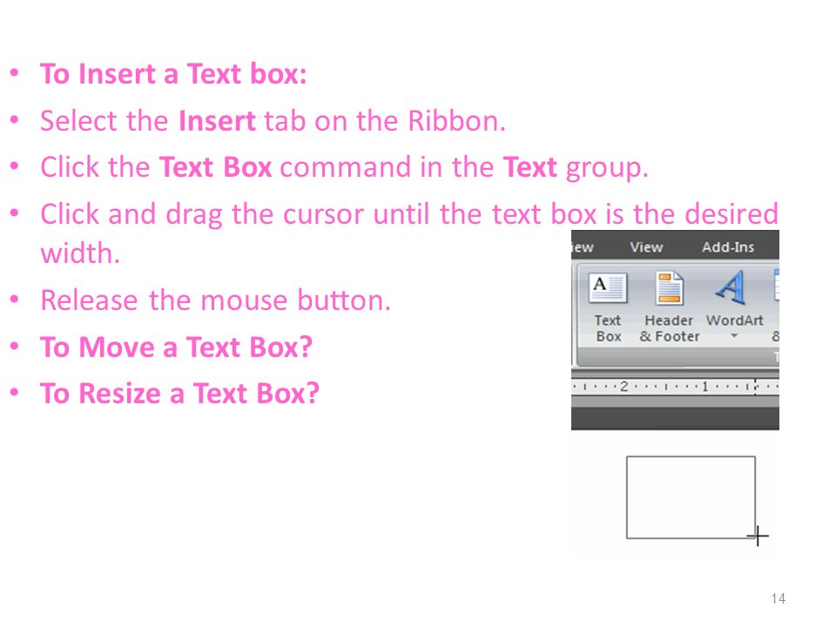This screenshot has width=836, height=627.
Task: Click the heading "To Resize a Text Box?"
Action: click(180, 394)
